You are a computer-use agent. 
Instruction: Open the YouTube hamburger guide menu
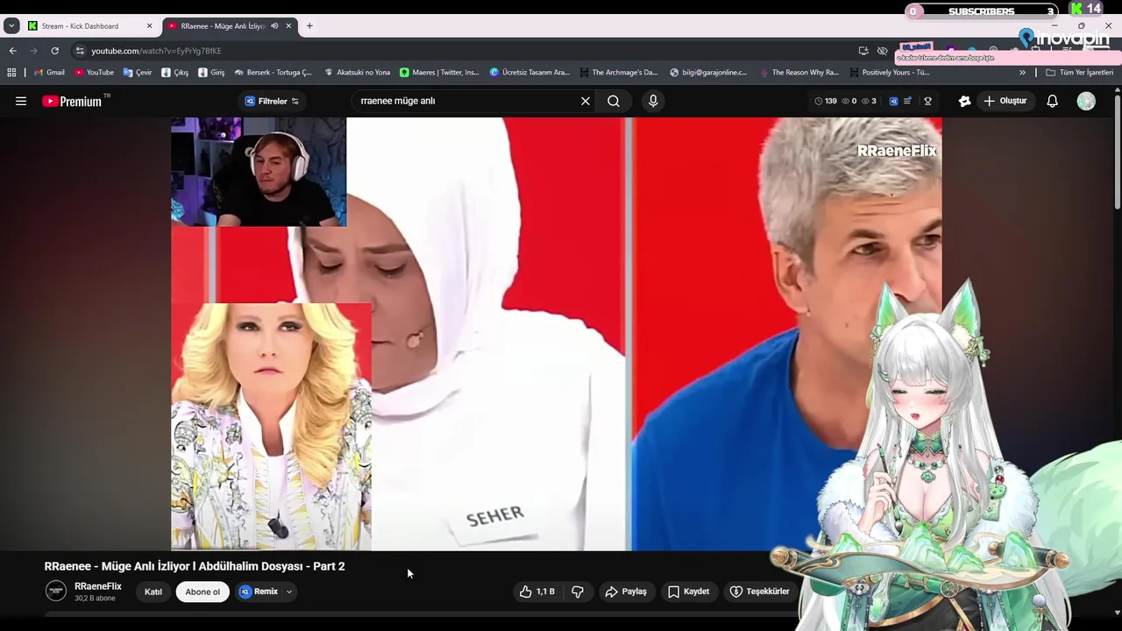21,101
